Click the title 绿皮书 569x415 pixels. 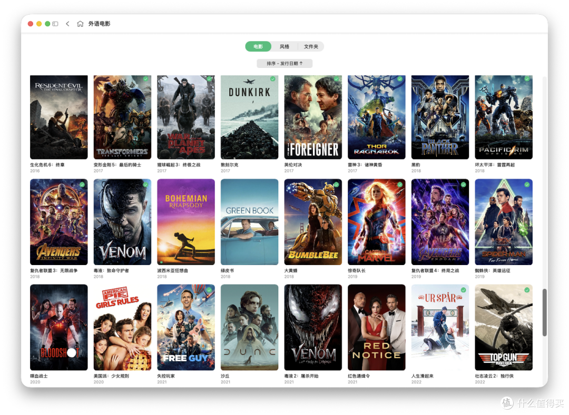[227, 270]
